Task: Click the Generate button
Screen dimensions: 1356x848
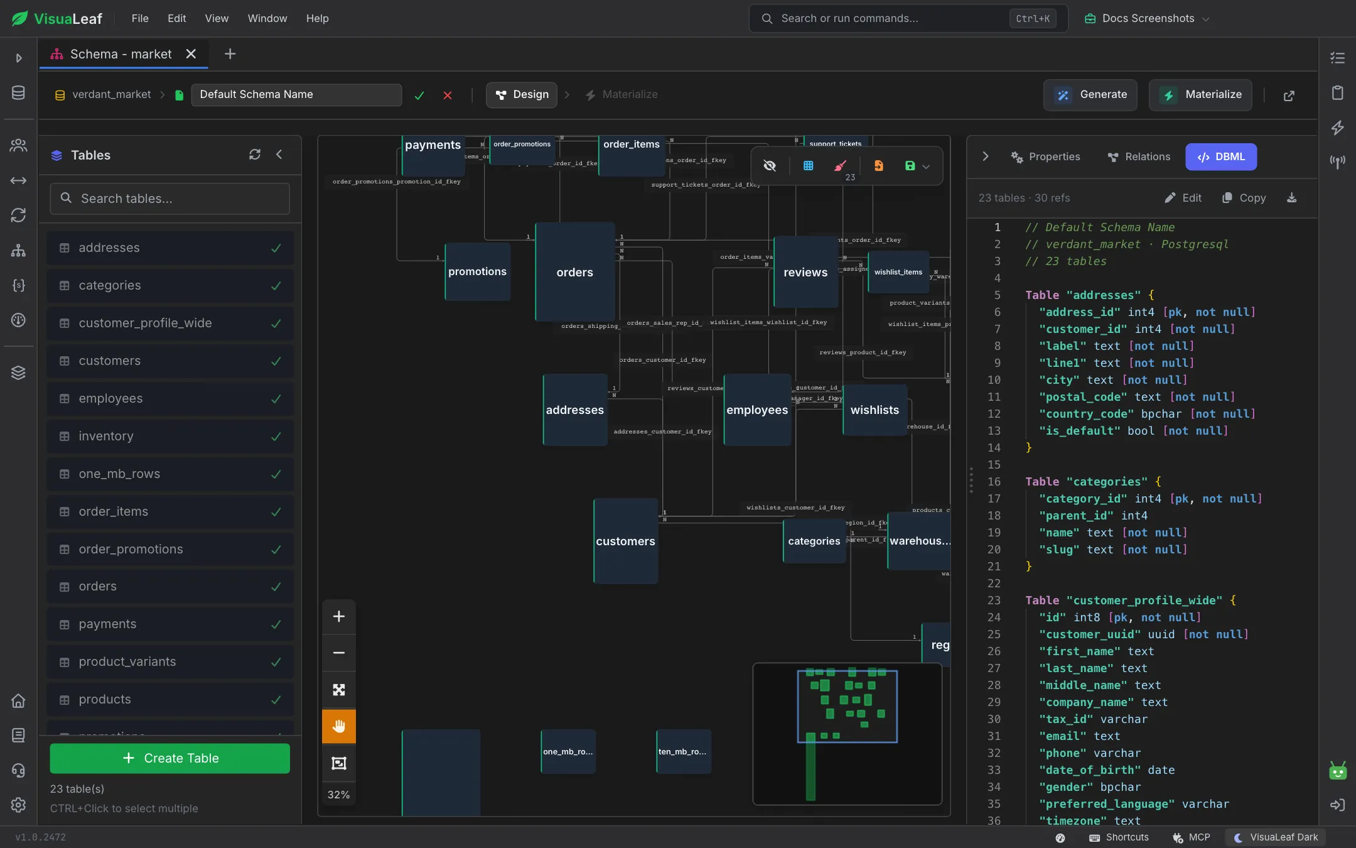Action: click(x=1090, y=95)
